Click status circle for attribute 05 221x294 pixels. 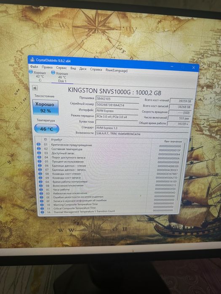(40, 161)
